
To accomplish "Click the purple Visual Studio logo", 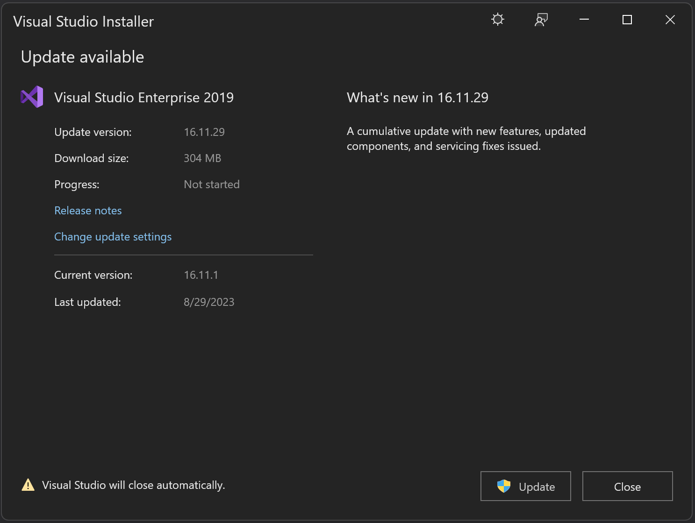I will (x=32, y=97).
